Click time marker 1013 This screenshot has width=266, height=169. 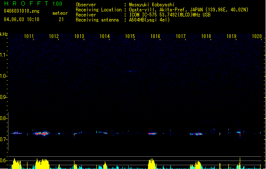click(x=79, y=36)
